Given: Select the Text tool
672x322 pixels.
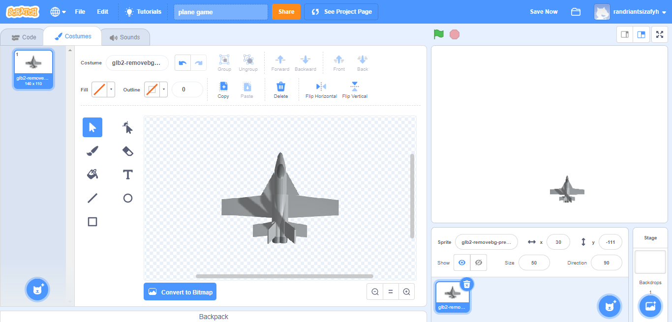Looking at the screenshot, I should pos(127,175).
